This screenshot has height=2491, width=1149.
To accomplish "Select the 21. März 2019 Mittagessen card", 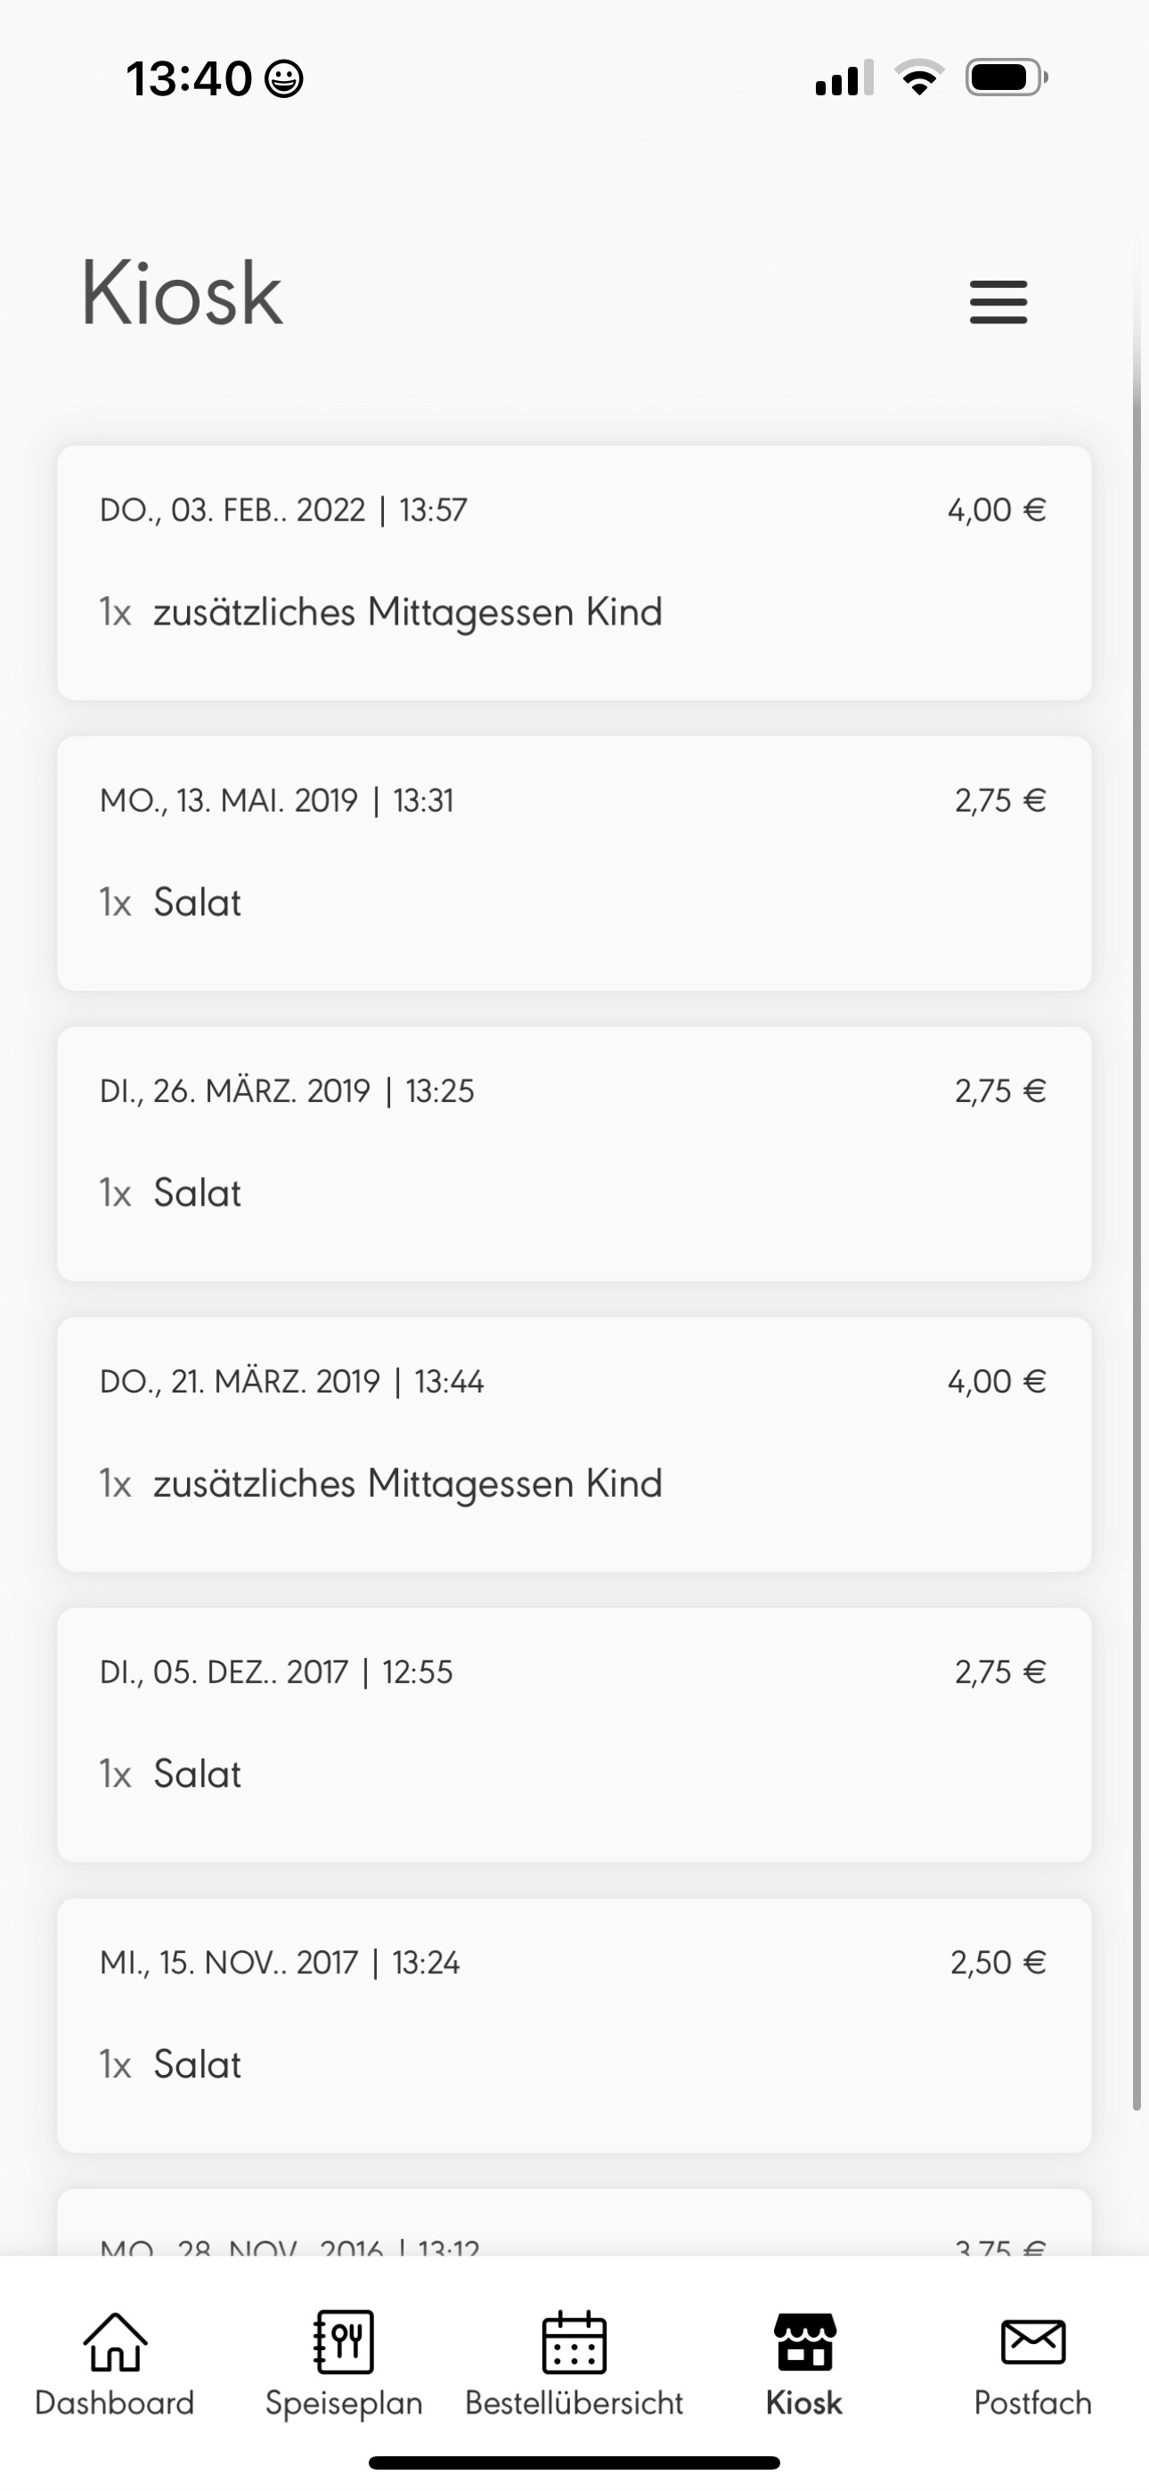I will [574, 1444].
